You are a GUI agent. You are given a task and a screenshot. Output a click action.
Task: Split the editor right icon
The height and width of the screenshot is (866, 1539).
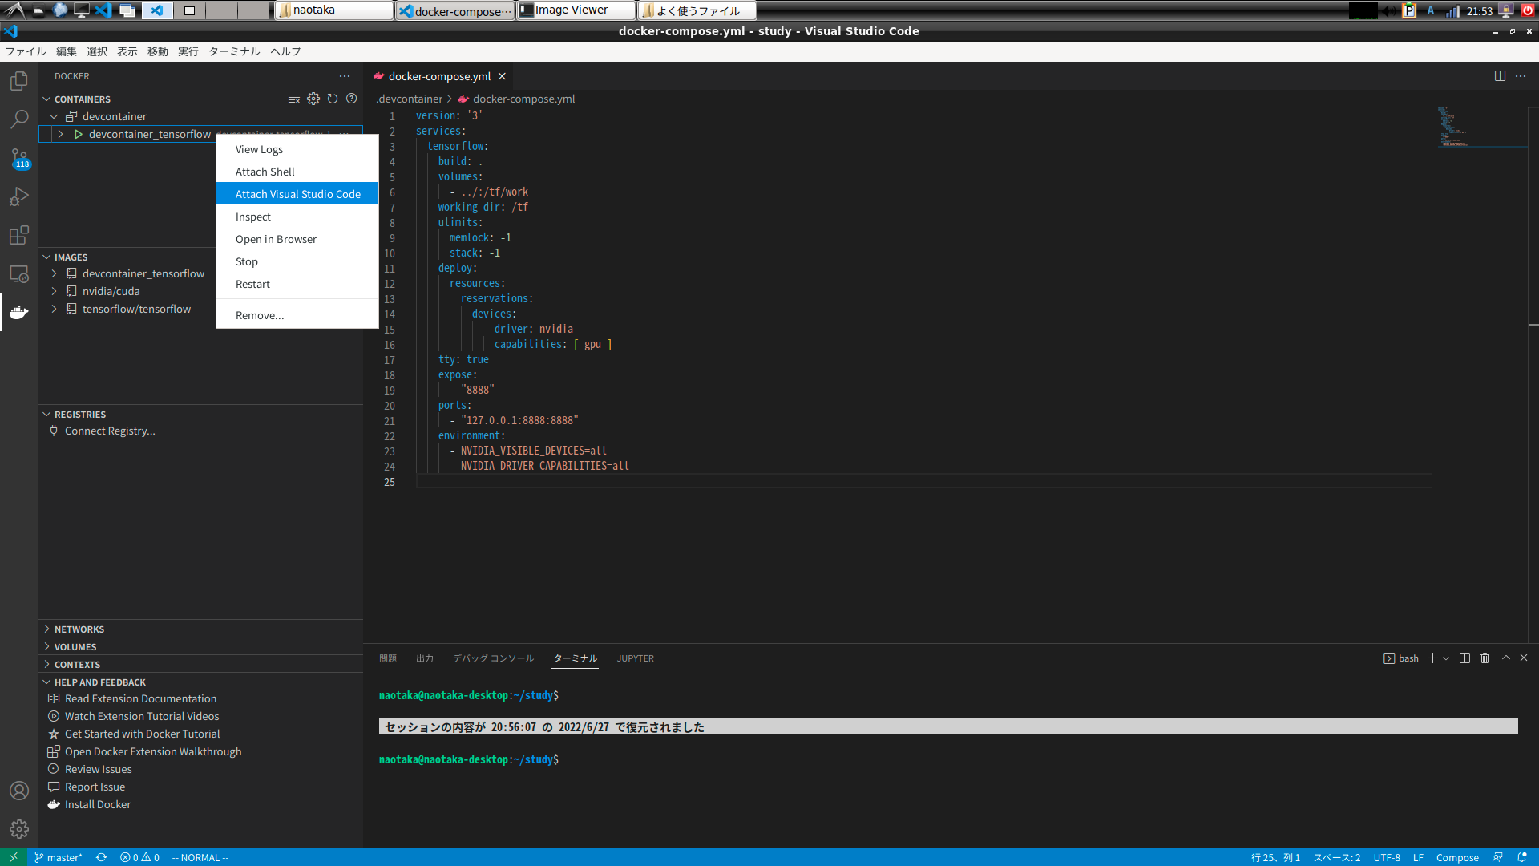click(x=1500, y=76)
